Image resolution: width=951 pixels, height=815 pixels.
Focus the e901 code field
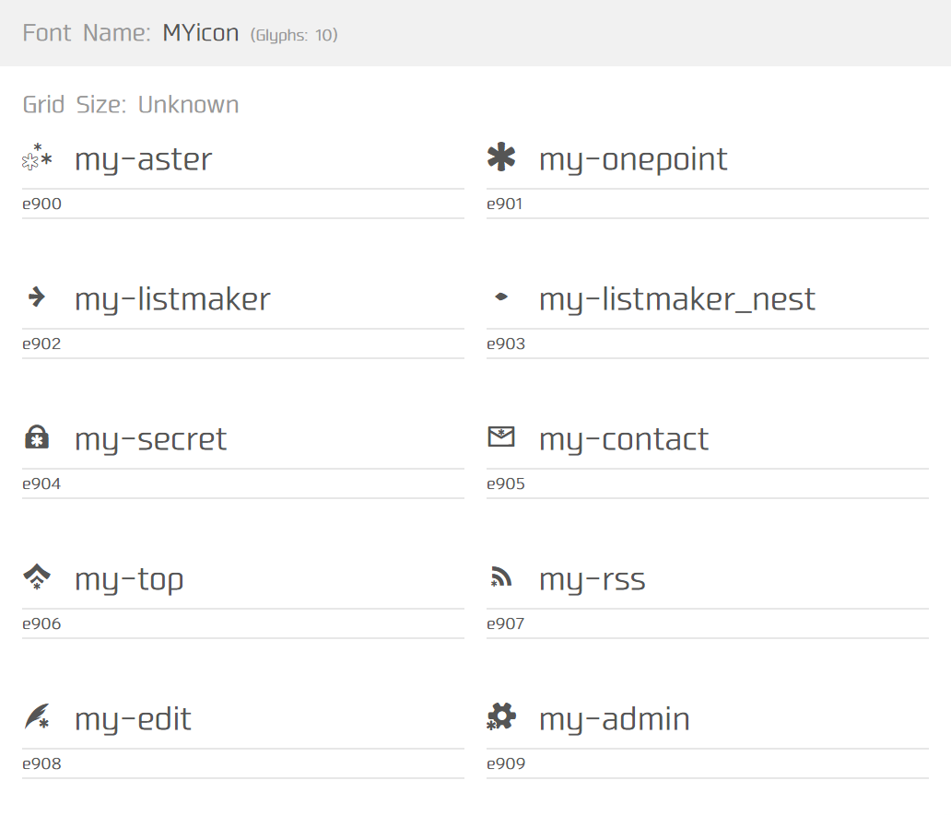click(708, 204)
